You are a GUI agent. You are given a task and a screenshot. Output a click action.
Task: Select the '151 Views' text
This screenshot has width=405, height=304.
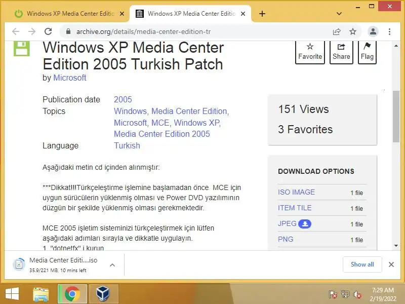[303, 109]
